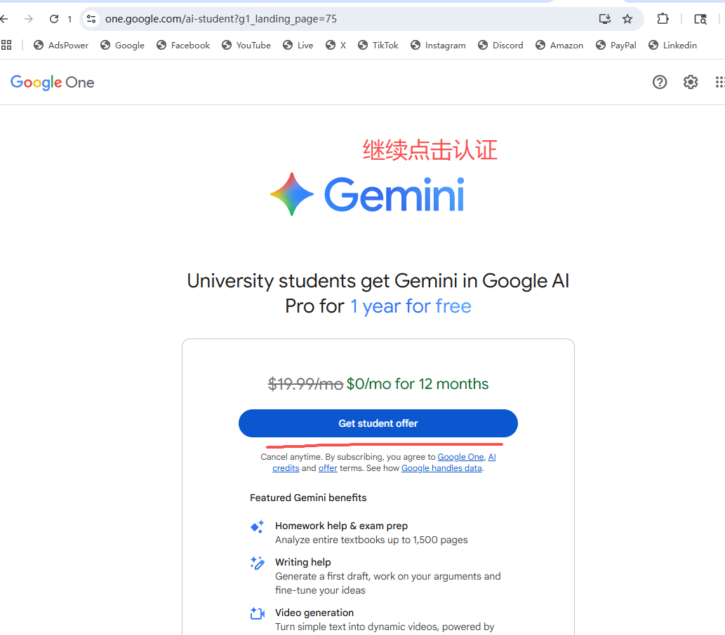Click the install app icon in address bar
The image size is (725, 635).
604,19
